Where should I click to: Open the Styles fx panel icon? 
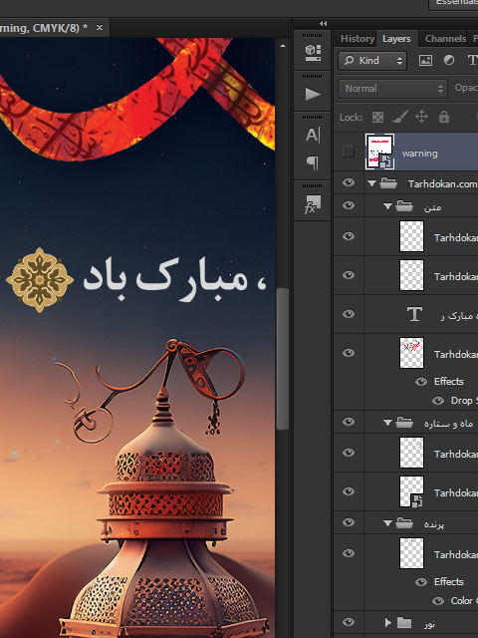[x=313, y=203]
